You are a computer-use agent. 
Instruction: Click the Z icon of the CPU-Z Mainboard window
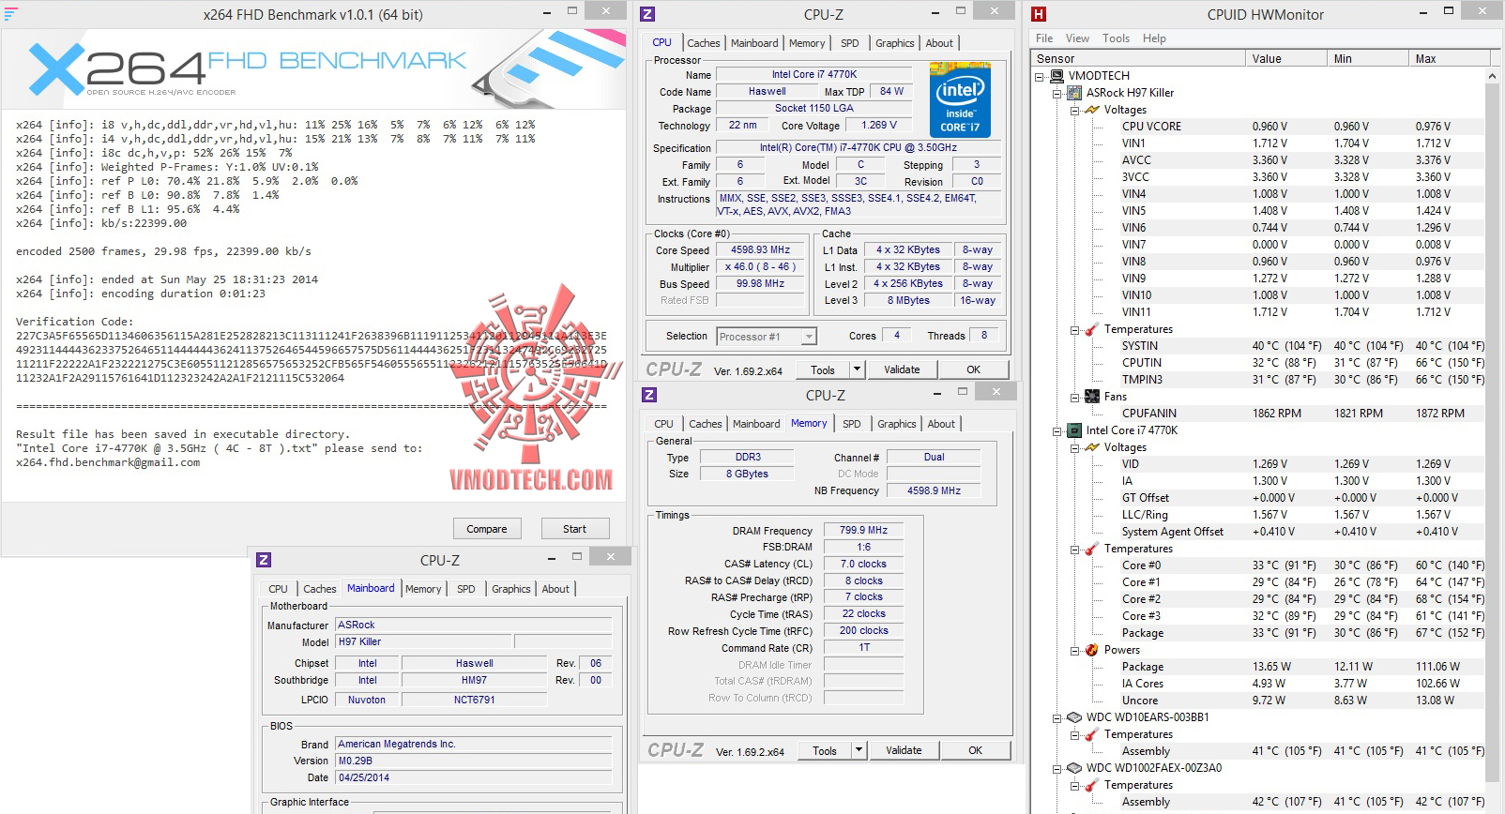point(264,560)
